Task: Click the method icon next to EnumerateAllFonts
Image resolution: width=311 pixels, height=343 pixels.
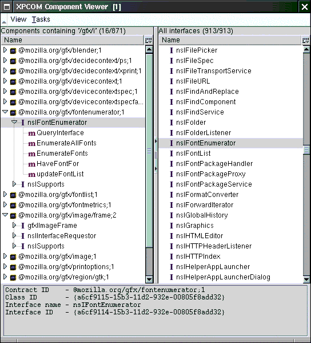Action: (x=31, y=144)
